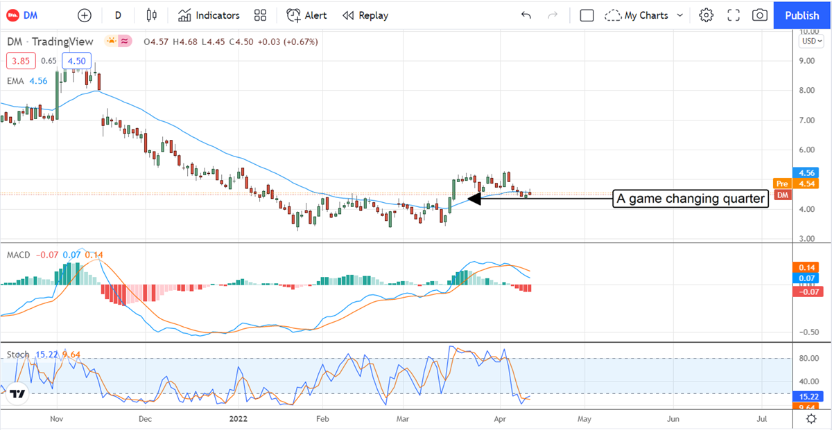Open price scale settings gear at bottom right
The image size is (832, 430).
(x=811, y=419)
